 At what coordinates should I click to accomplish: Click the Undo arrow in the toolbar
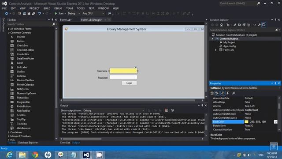coord(40,14)
